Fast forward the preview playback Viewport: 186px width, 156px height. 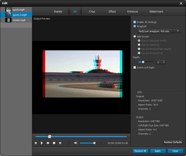[x=48, y=143]
